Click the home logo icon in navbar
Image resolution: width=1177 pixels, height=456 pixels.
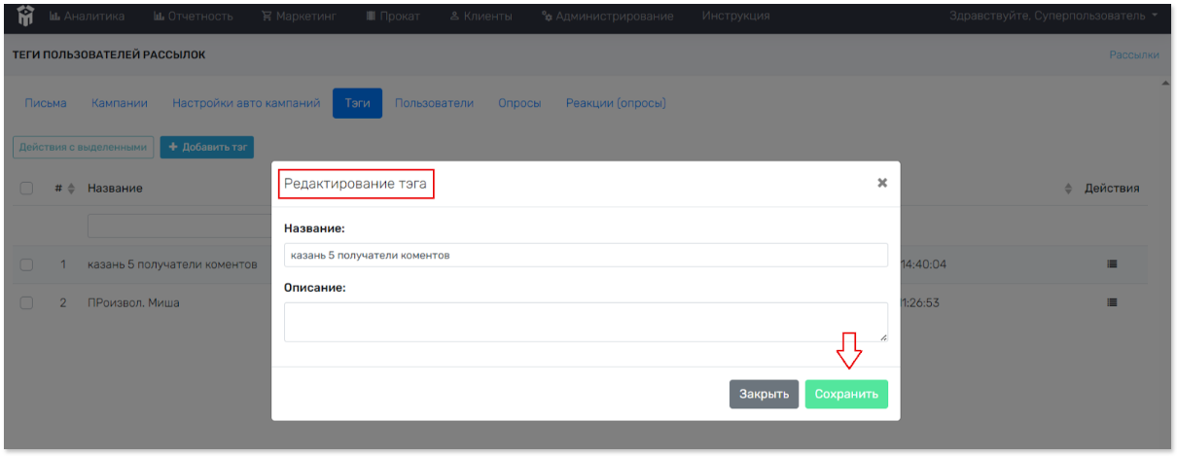26,16
